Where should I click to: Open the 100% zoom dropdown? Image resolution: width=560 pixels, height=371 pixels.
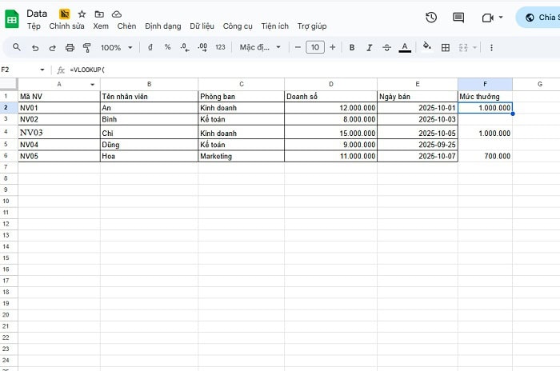click(x=116, y=48)
